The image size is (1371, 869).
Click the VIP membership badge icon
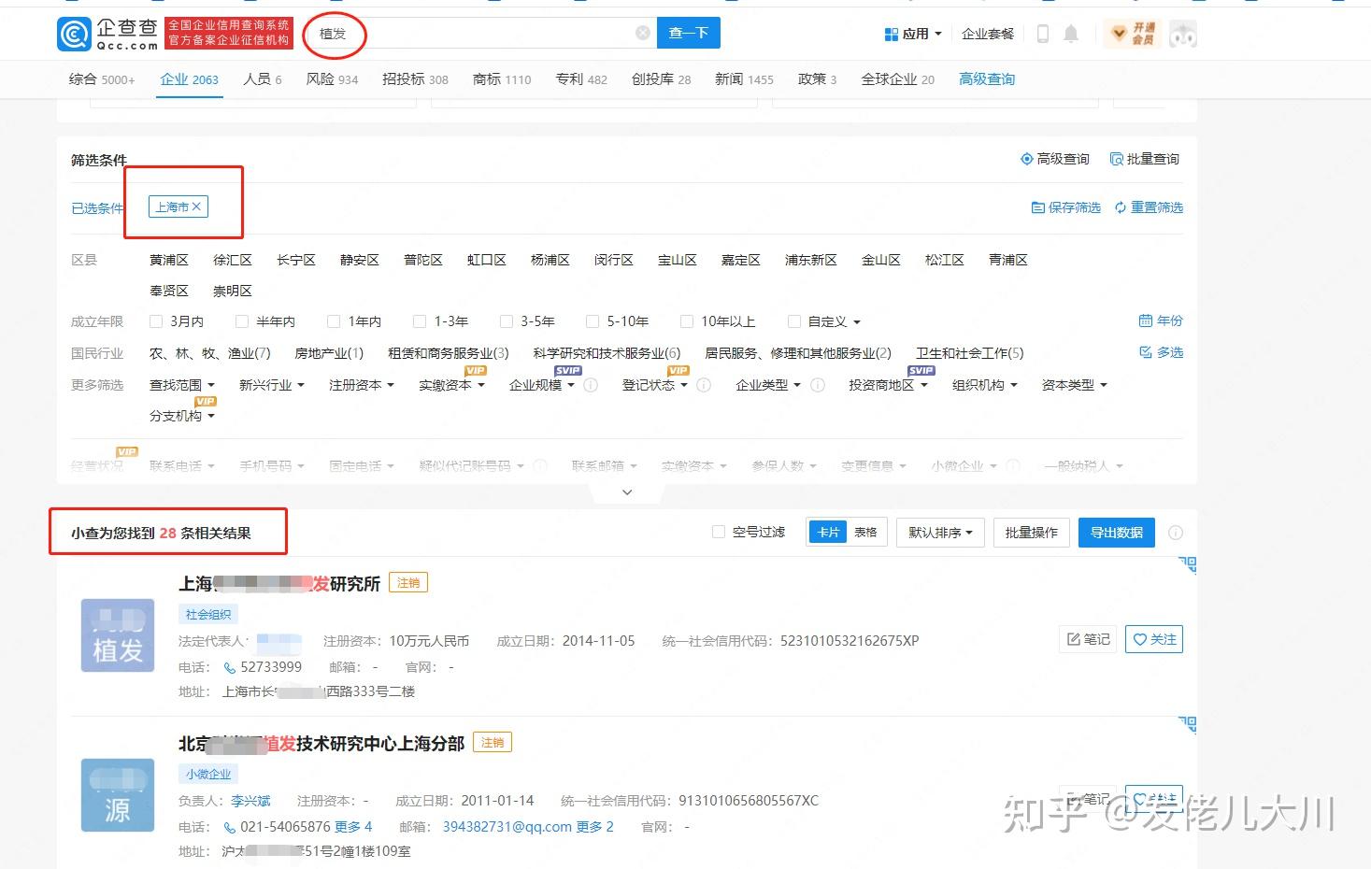[x=1131, y=34]
